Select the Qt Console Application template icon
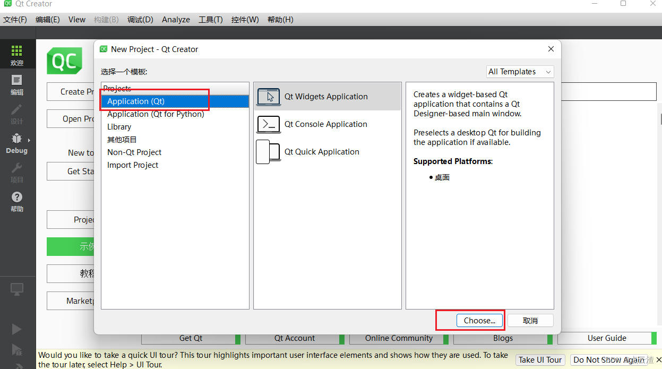This screenshot has height=369, width=662. pyautogui.click(x=269, y=124)
